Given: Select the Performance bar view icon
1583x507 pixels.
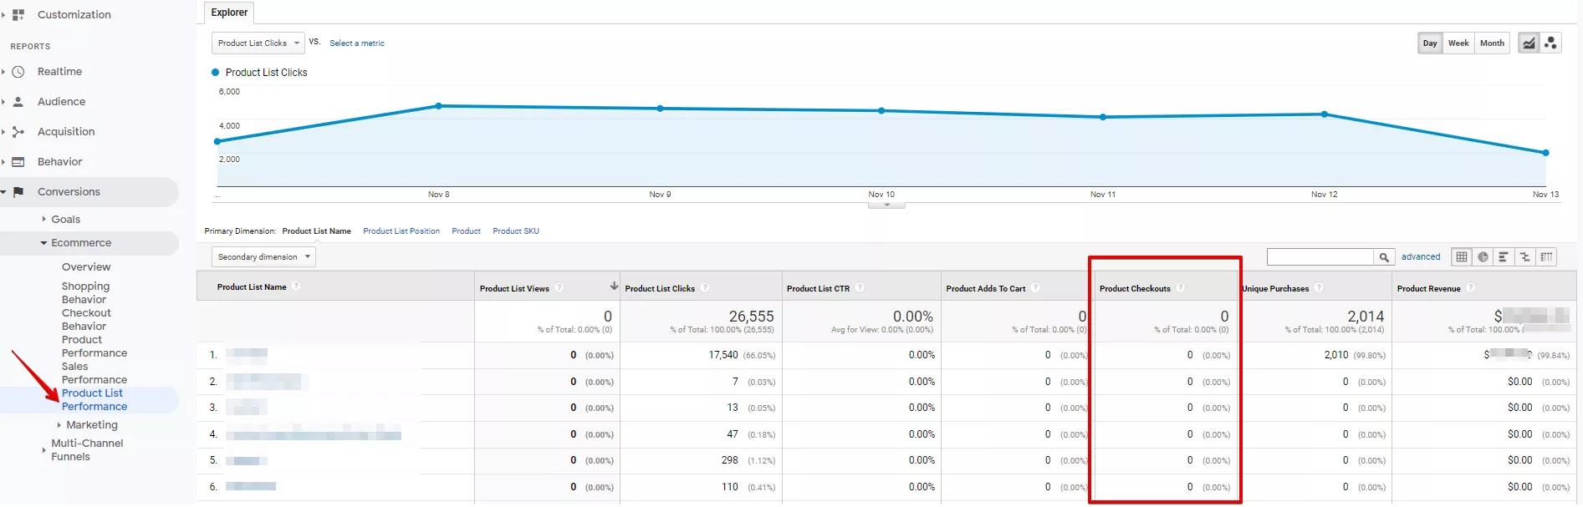Looking at the screenshot, I should [1504, 257].
